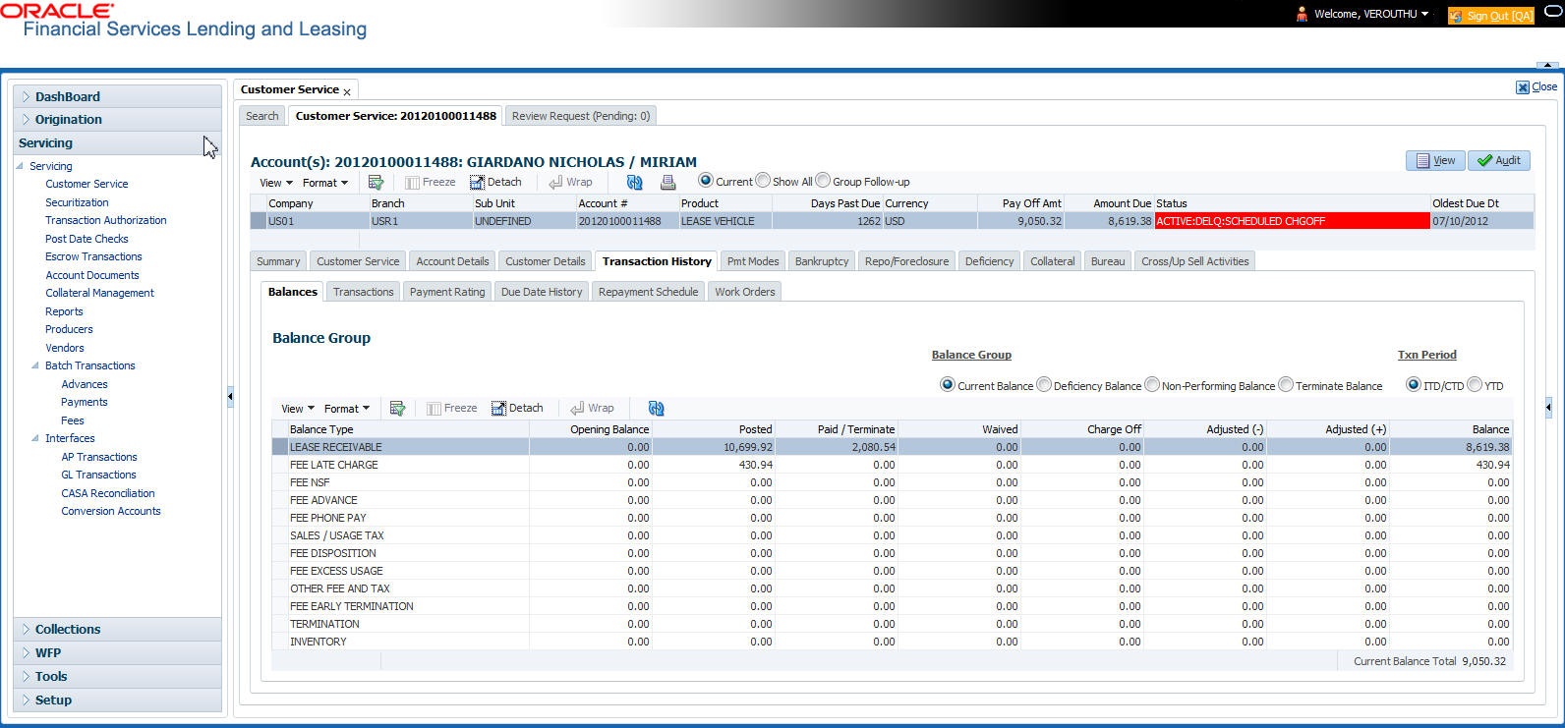The image size is (1565, 728).
Task: Collapse the Interfaces tree node
Action: (35, 438)
